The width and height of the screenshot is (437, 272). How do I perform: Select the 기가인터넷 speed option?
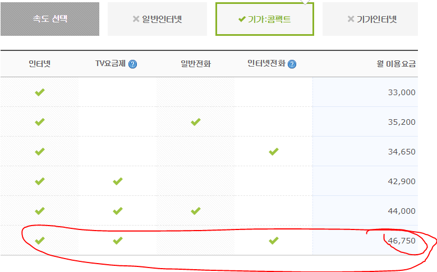tap(371, 19)
